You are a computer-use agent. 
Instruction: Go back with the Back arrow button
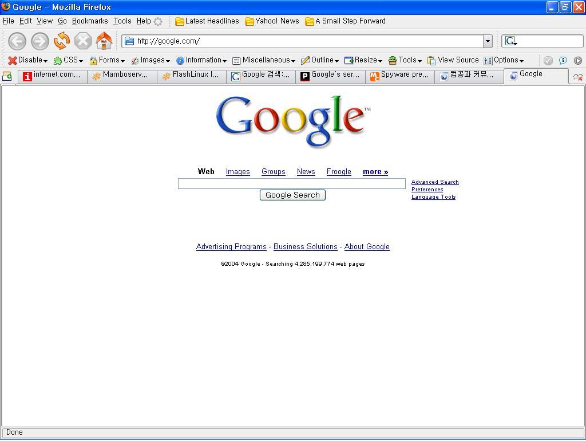[17, 41]
